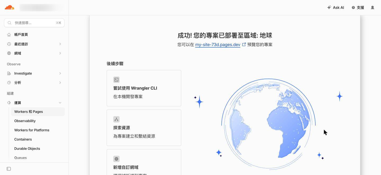Click the clock icon beside 最近造訪
The image size is (381, 175).
coord(9,44)
